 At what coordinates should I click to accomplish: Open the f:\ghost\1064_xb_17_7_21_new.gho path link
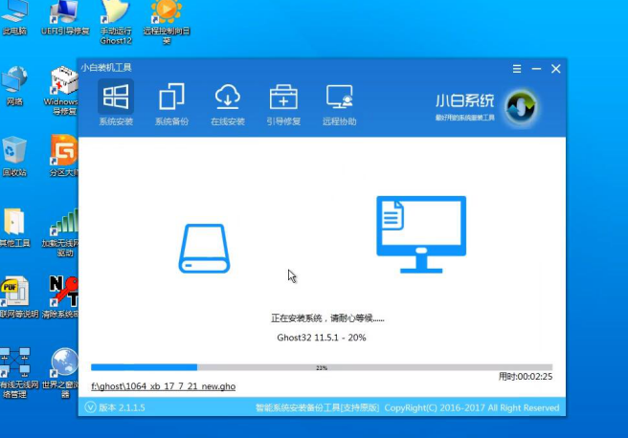coord(164,386)
